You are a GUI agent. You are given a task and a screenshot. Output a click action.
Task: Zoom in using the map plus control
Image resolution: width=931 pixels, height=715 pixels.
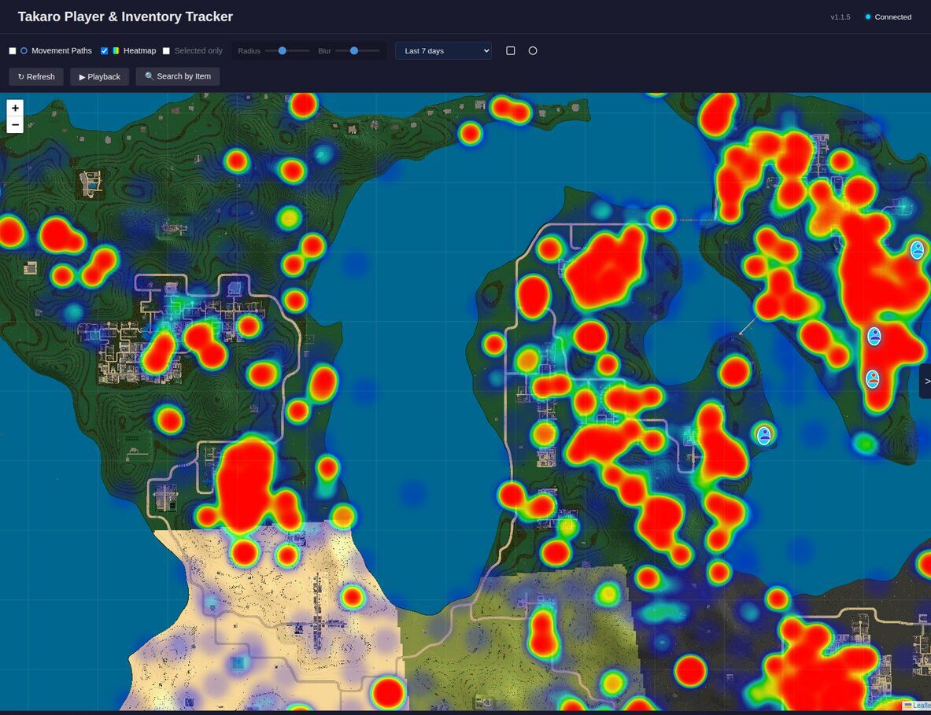click(15, 108)
